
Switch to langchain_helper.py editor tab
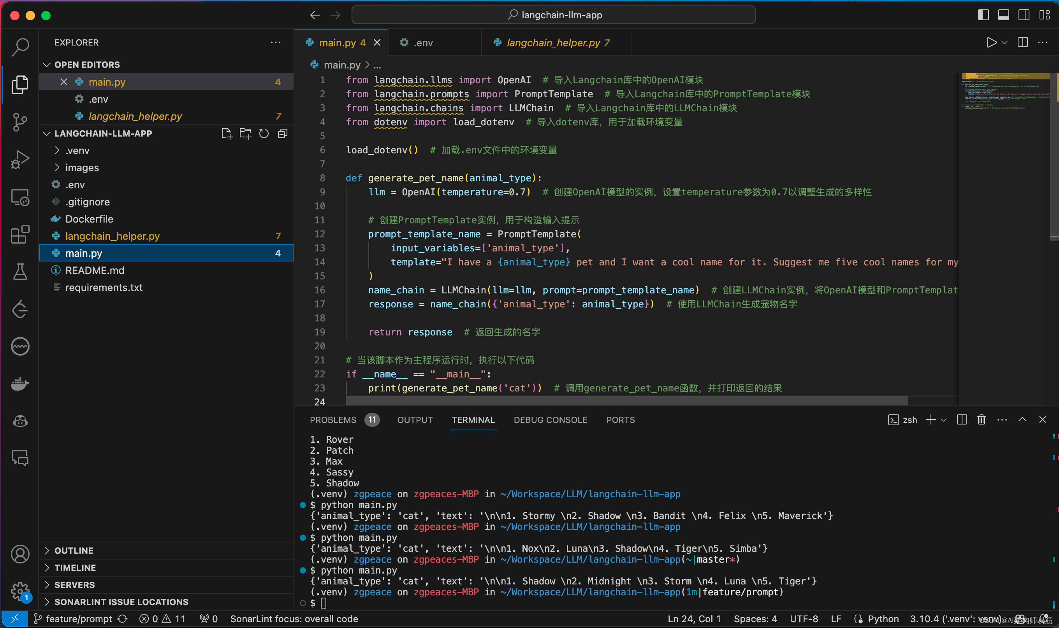pyautogui.click(x=556, y=42)
